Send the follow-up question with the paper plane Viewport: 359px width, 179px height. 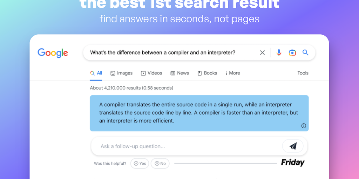coord(293,146)
